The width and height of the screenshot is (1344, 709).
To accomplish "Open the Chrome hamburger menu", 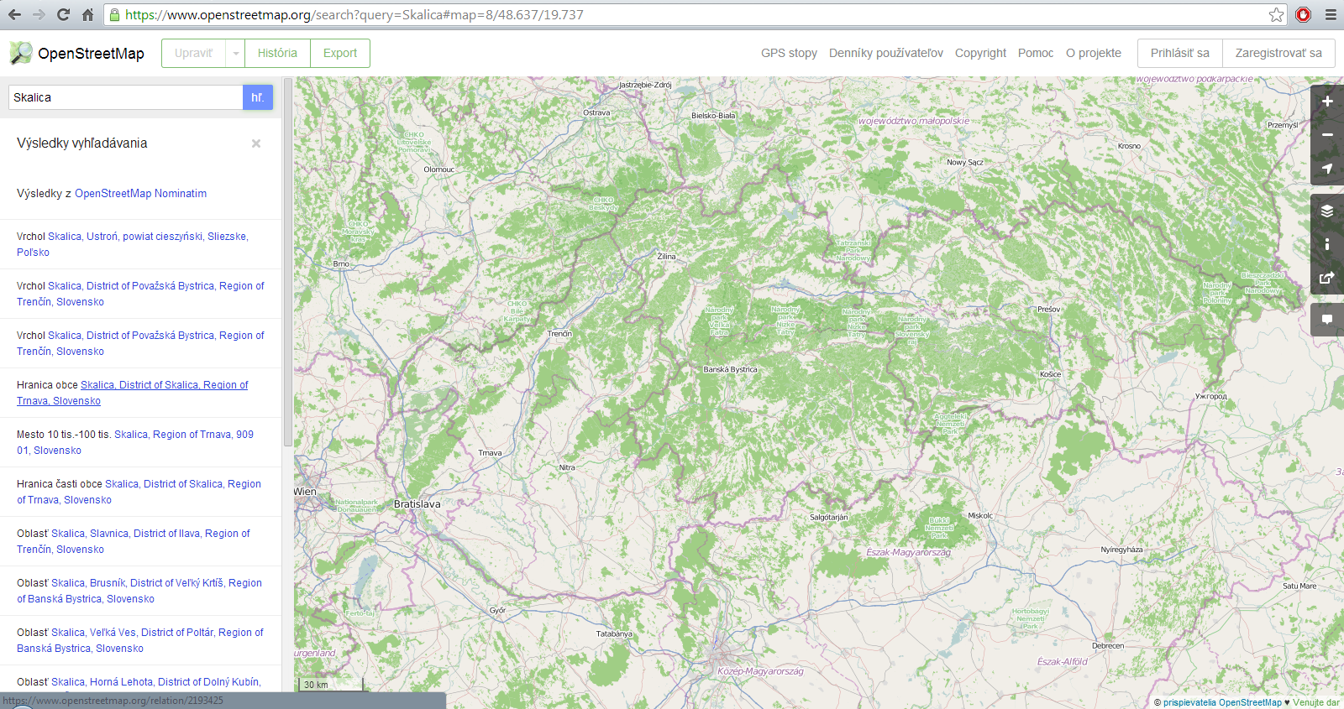I will point(1331,14).
